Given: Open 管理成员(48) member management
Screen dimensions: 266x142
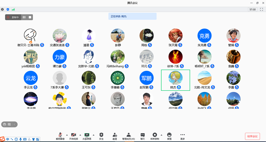Looking at the screenshot, I should tap(129, 136).
